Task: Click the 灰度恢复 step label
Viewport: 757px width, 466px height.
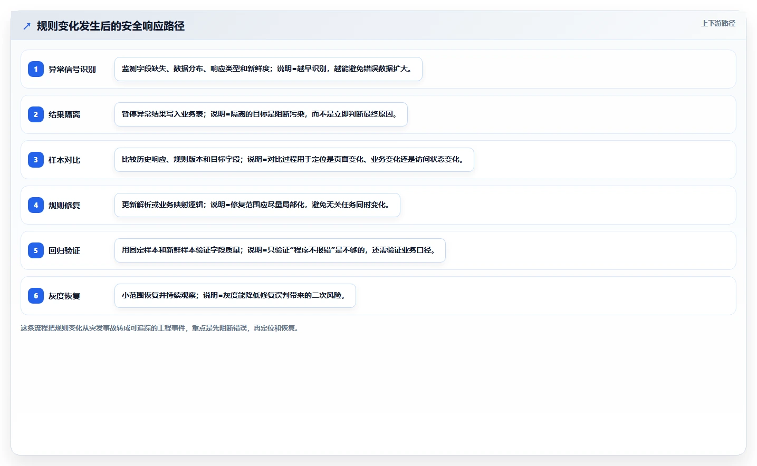Action: tap(64, 296)
